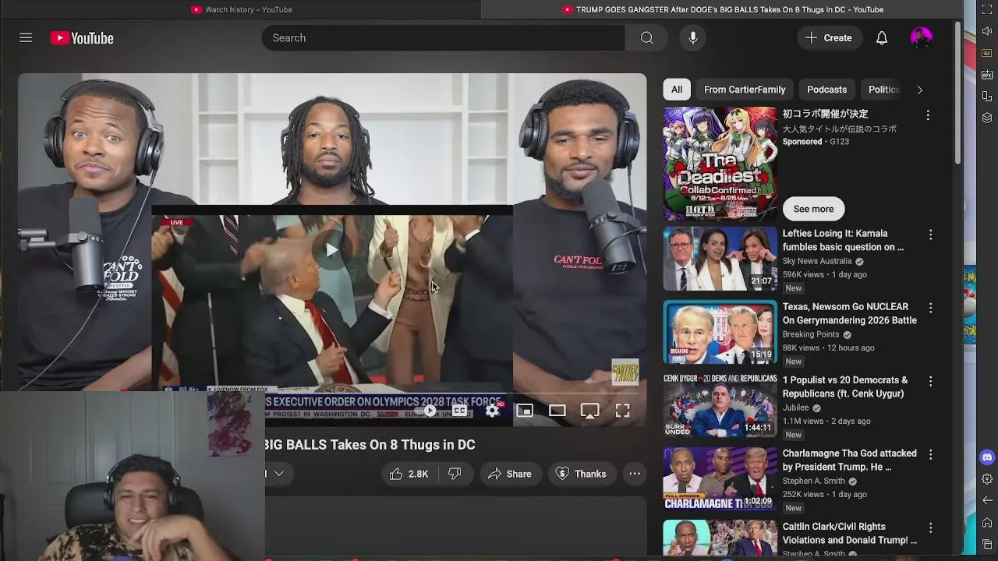Viewport: 998px width, 561px height.
Task: Select the All filter chip
Action: point(677,90)
